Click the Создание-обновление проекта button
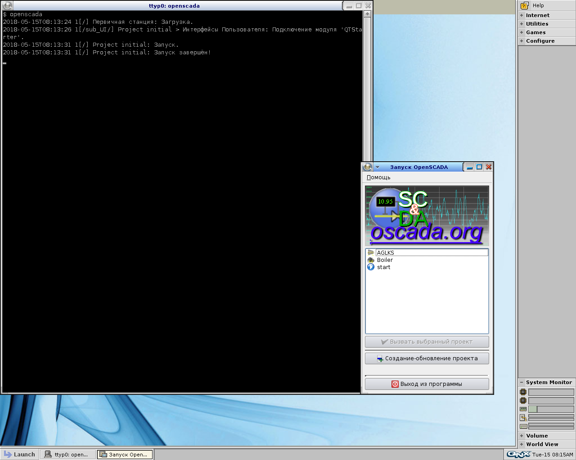This screenshot has width=576, height=460. point(427,358)
